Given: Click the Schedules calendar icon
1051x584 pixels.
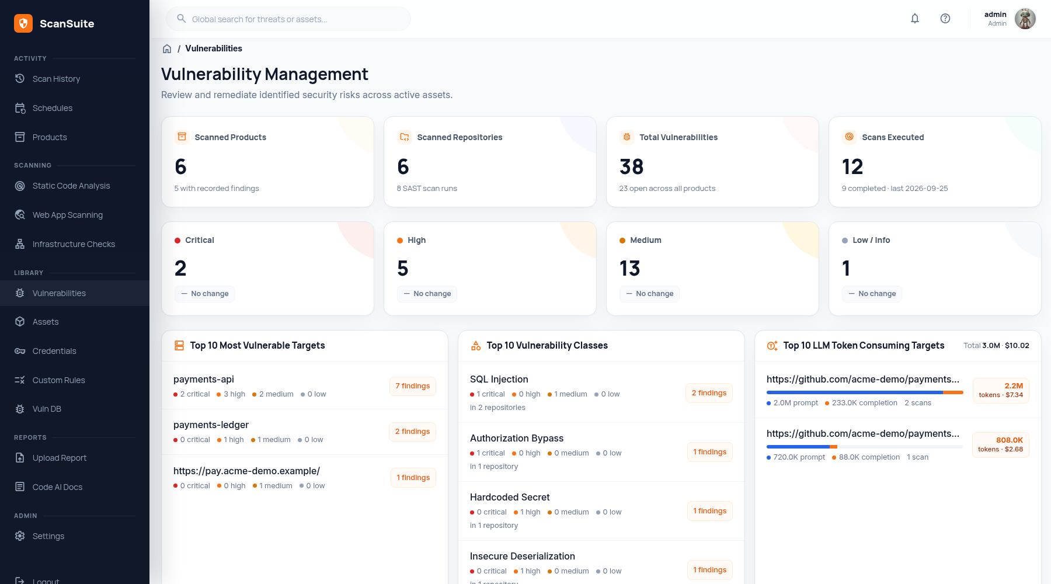Looking at the screenshot, I should click(x=20, y=108).
